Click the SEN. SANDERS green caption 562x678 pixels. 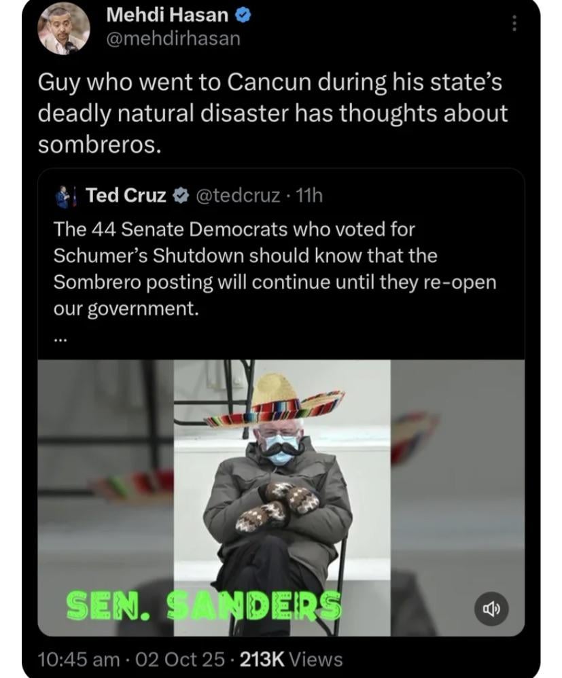[204, 605]
